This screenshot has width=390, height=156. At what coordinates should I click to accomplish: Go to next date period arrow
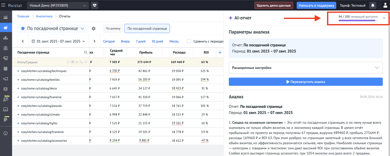click(94, 41)
